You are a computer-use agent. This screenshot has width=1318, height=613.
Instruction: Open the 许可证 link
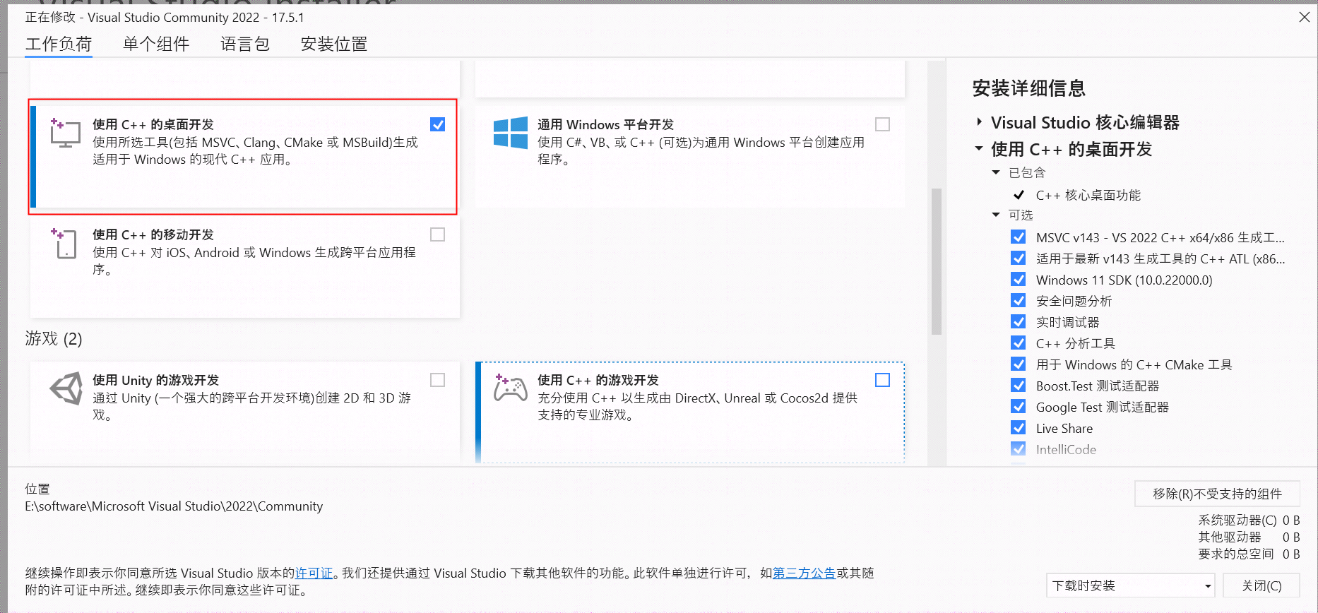[x=314, y=573]
